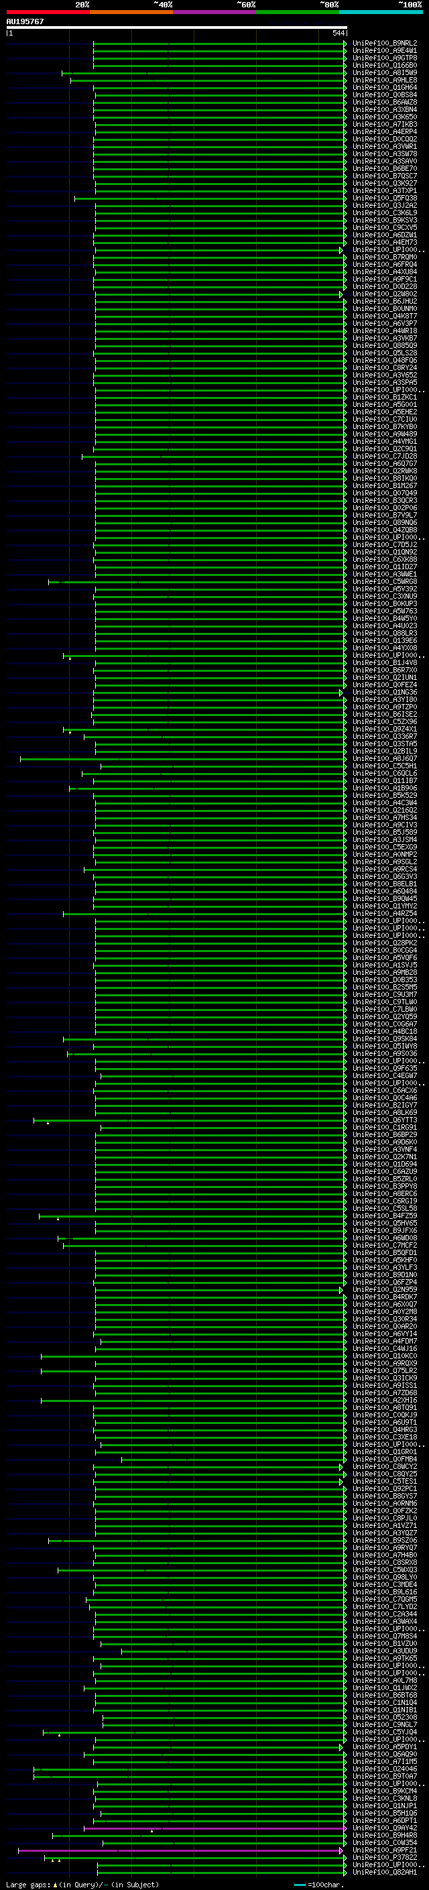Viewport: 429px width, 1890px height.
Task: View record UniRef100_A9CIV3
Action: [x=384, y=825]
